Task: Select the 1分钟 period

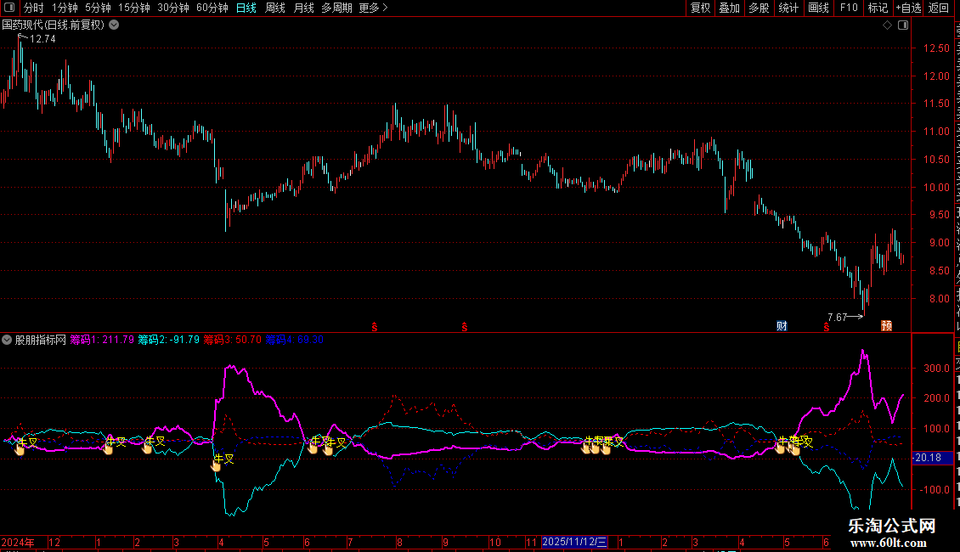Action: coord(65,8)
